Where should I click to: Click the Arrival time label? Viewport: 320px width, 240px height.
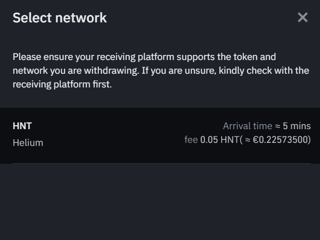(x=247, y=126)
